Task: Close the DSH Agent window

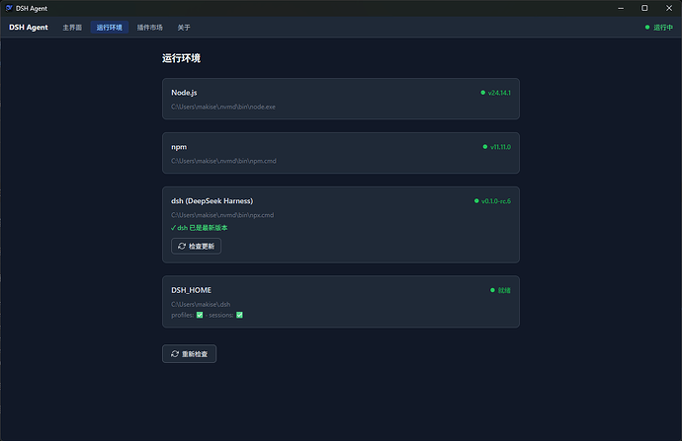Action: [669, 8]
